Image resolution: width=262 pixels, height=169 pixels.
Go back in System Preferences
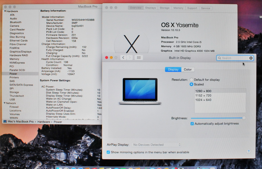pos(123,58)
